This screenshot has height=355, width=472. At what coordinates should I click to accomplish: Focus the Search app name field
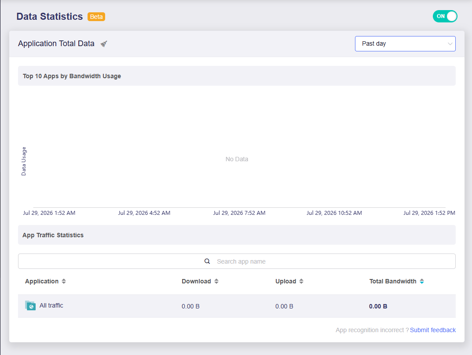tap(237, 261)
